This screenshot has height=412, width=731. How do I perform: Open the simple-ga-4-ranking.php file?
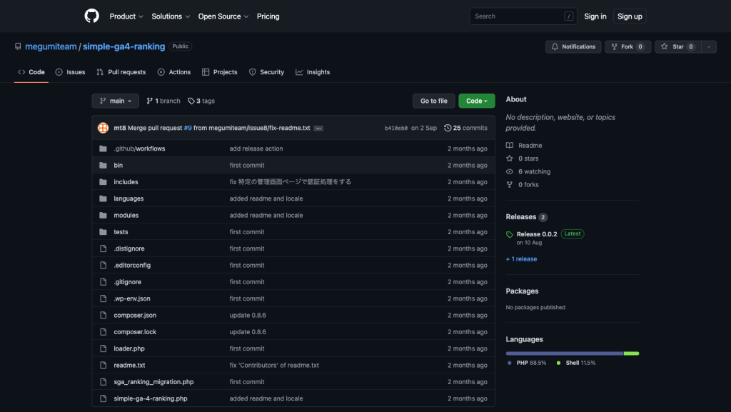[151, 398]
